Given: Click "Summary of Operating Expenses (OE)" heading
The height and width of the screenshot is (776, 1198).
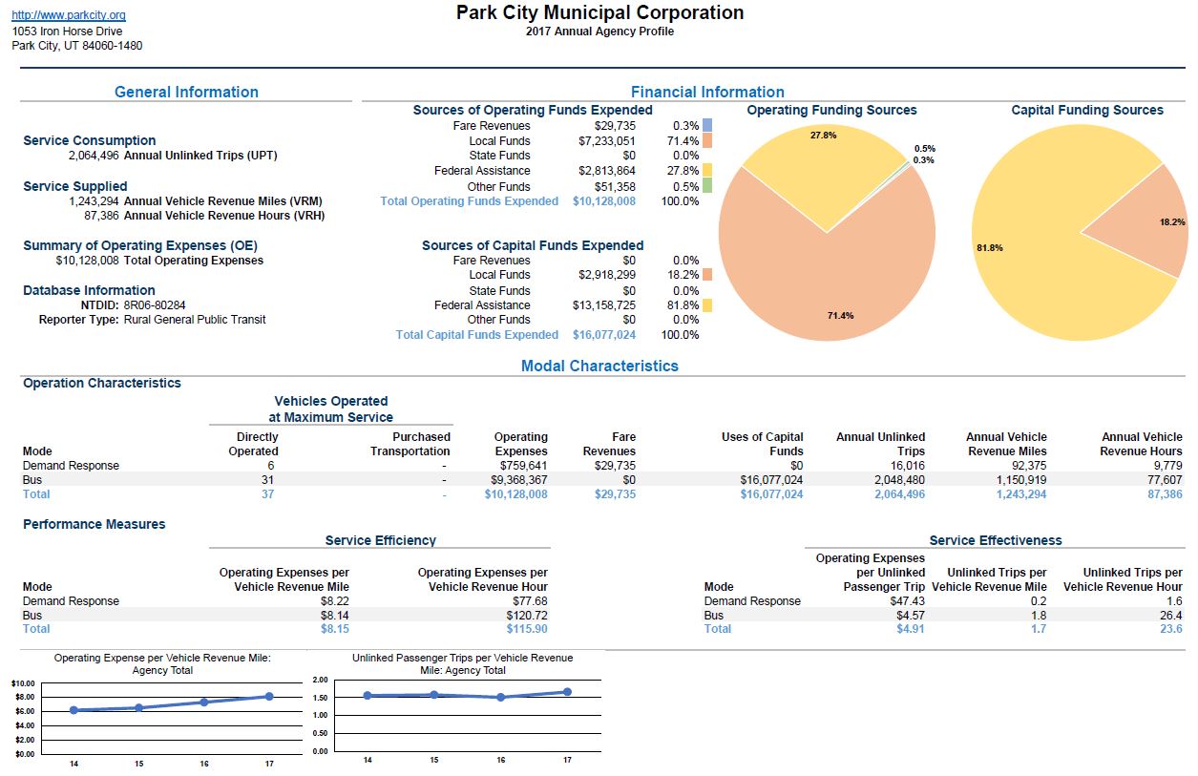Looking at the screenshot, I should (x=140, y=245).
